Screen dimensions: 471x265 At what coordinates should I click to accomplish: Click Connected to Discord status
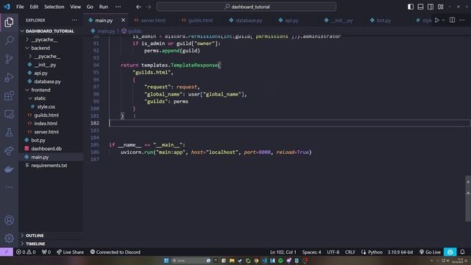pos(116,252)
